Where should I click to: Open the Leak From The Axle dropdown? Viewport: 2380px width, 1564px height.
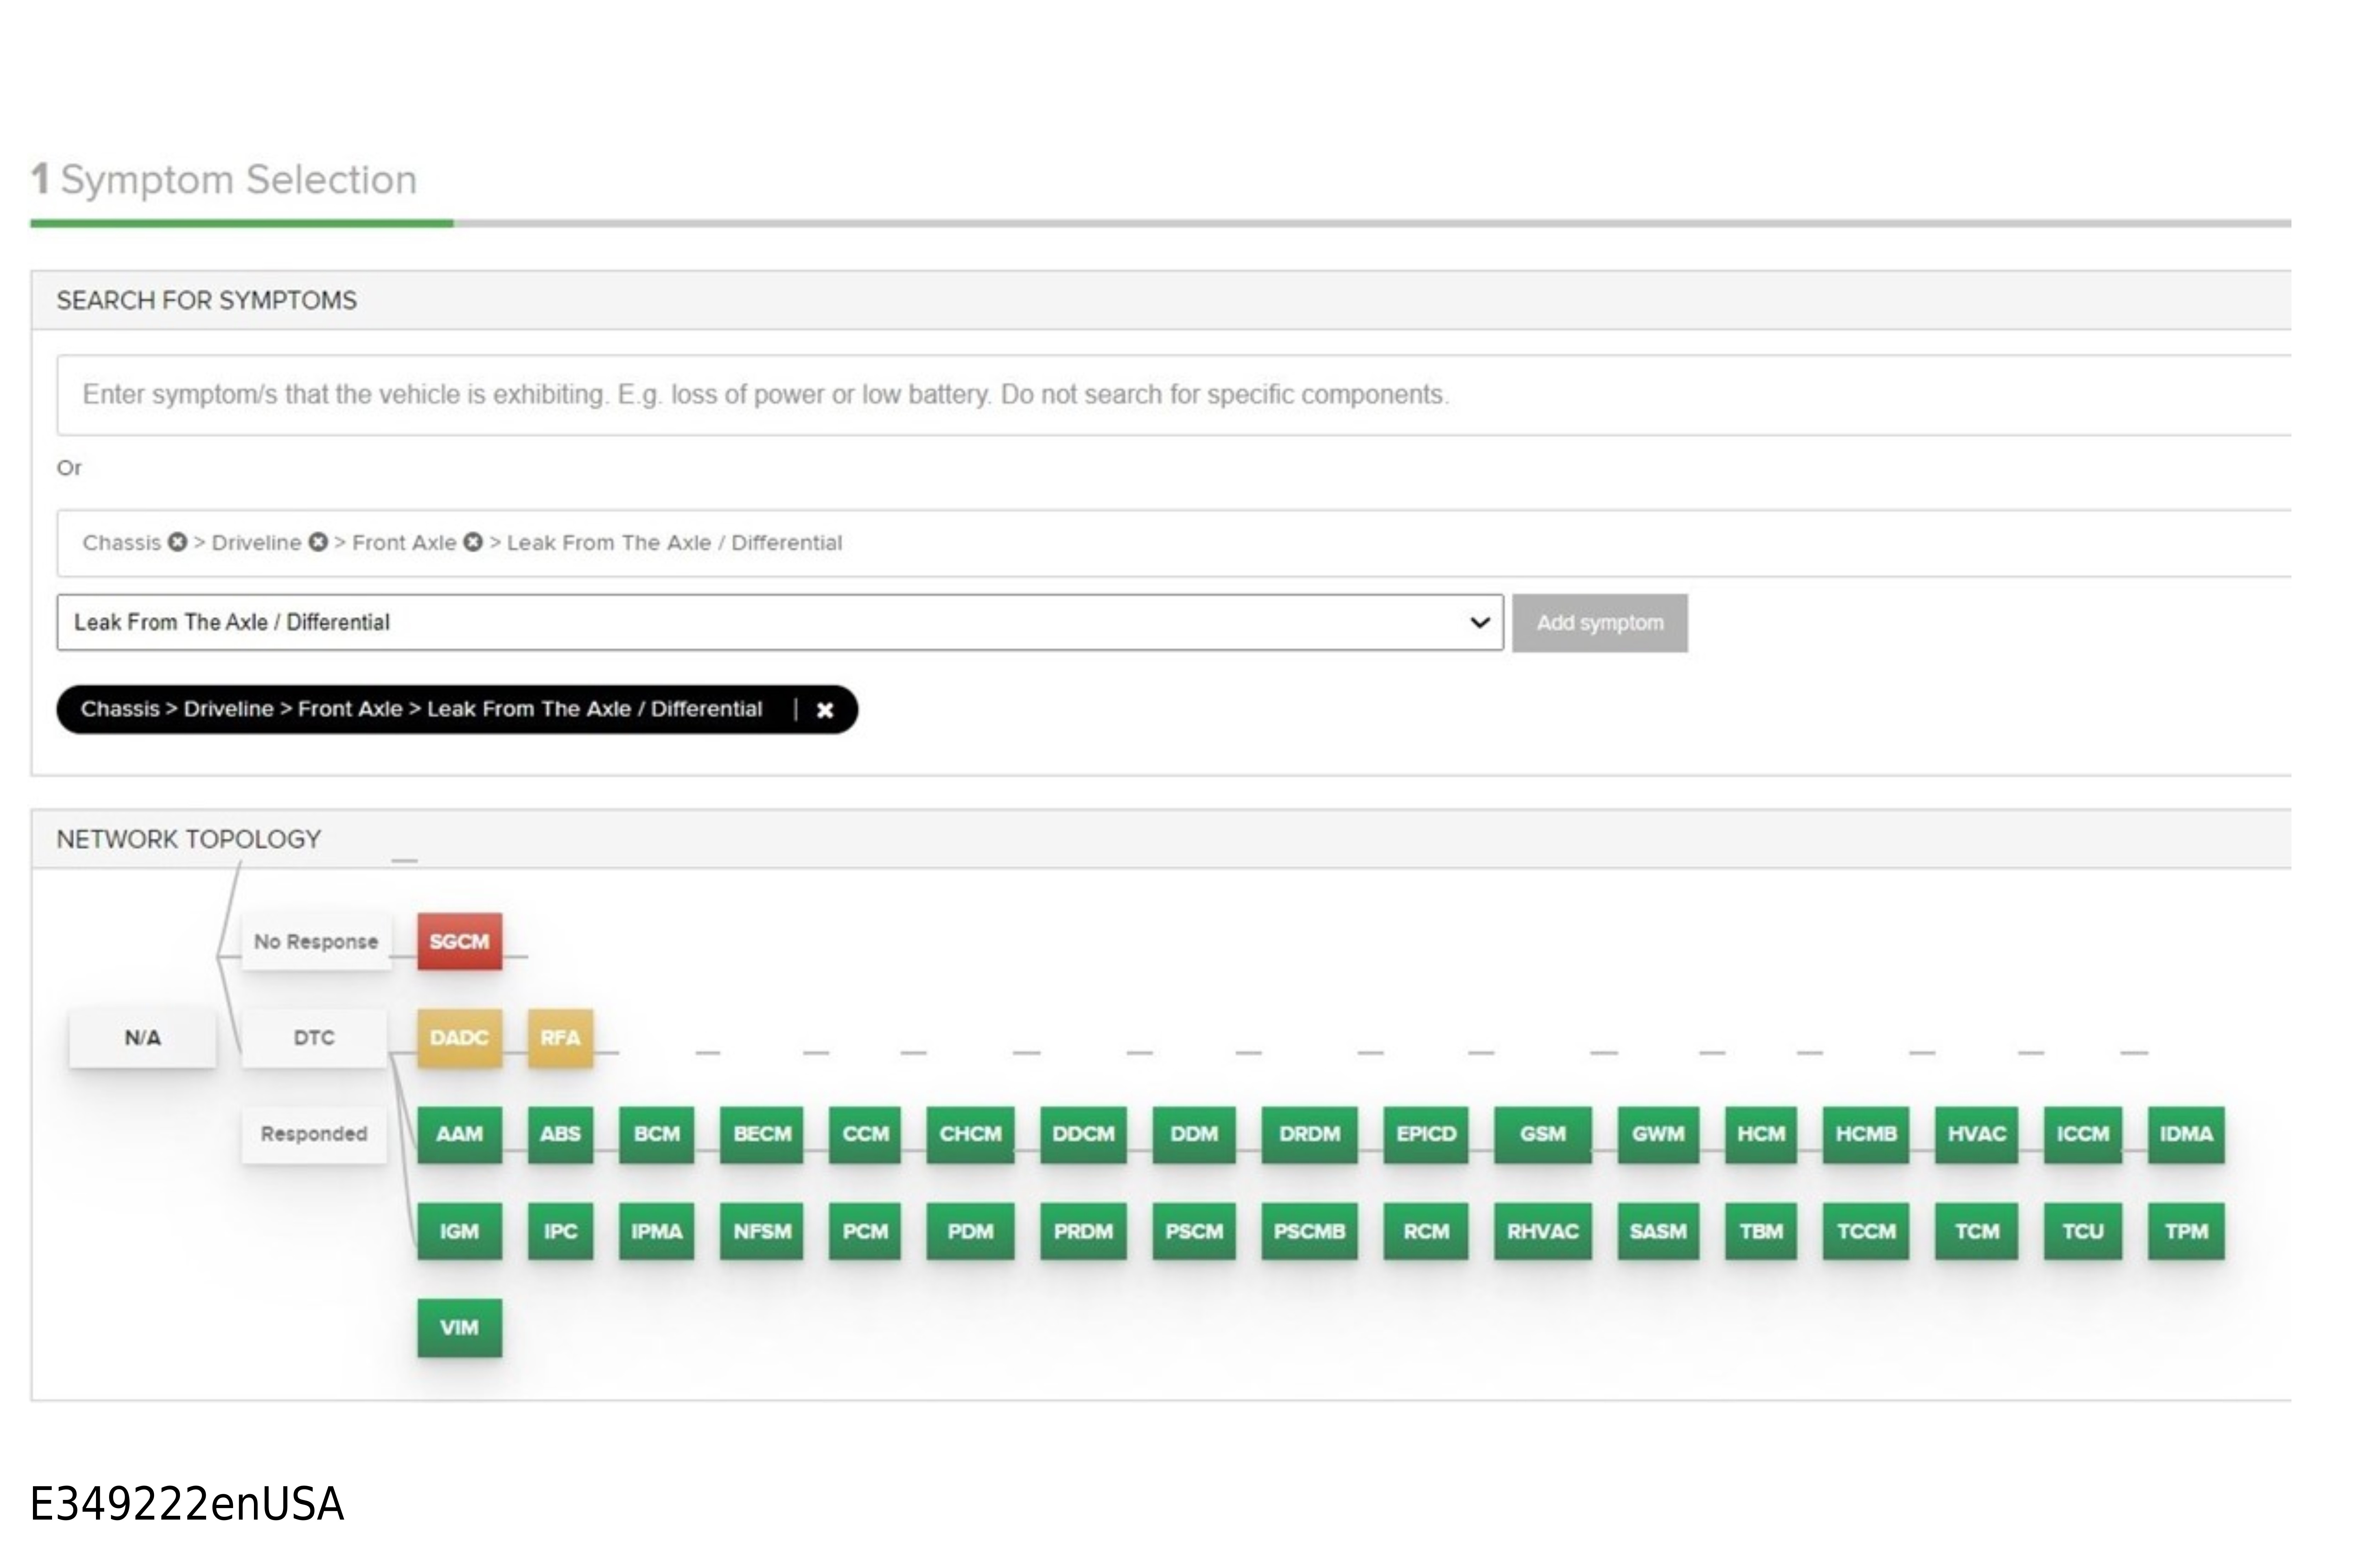tap(779, 622)
